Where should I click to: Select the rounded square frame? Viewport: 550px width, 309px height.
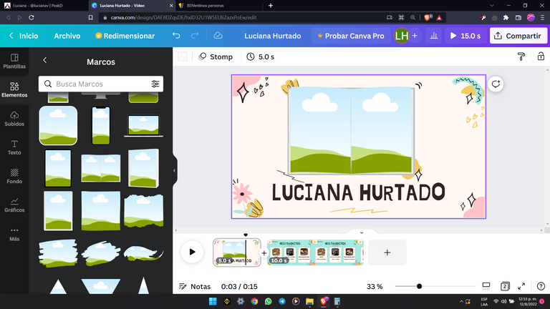click(x=58, y=125)
